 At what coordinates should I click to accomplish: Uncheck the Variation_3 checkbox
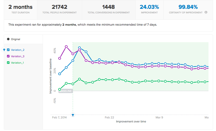tap(8, 56)
